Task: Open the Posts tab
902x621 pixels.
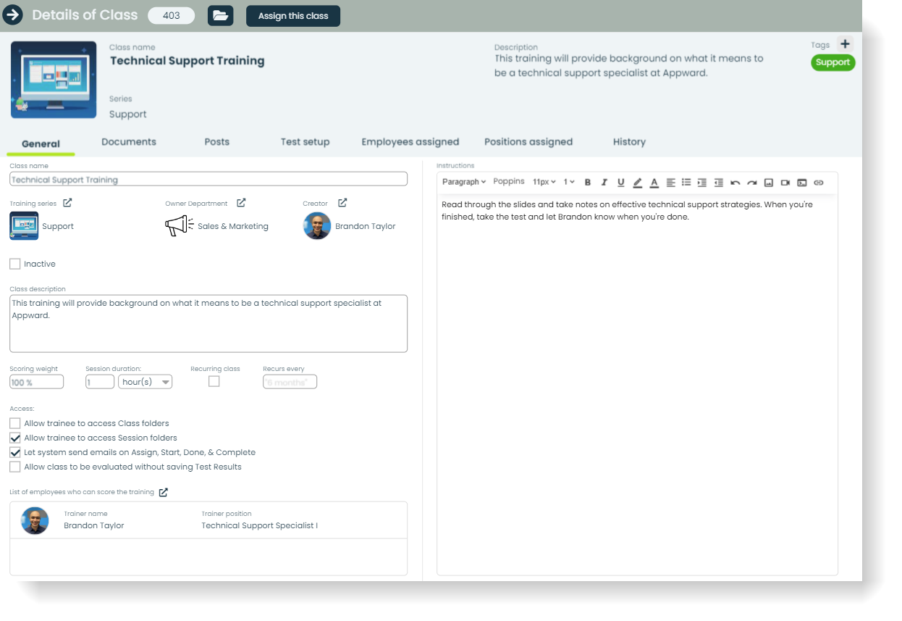Action: click(217, 142)
